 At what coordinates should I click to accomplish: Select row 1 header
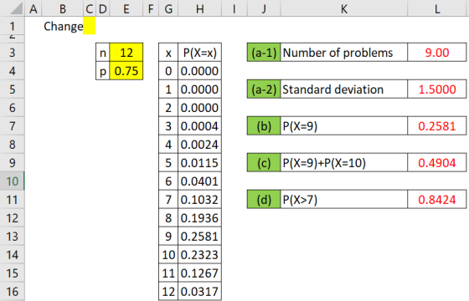tap(13, 26)
